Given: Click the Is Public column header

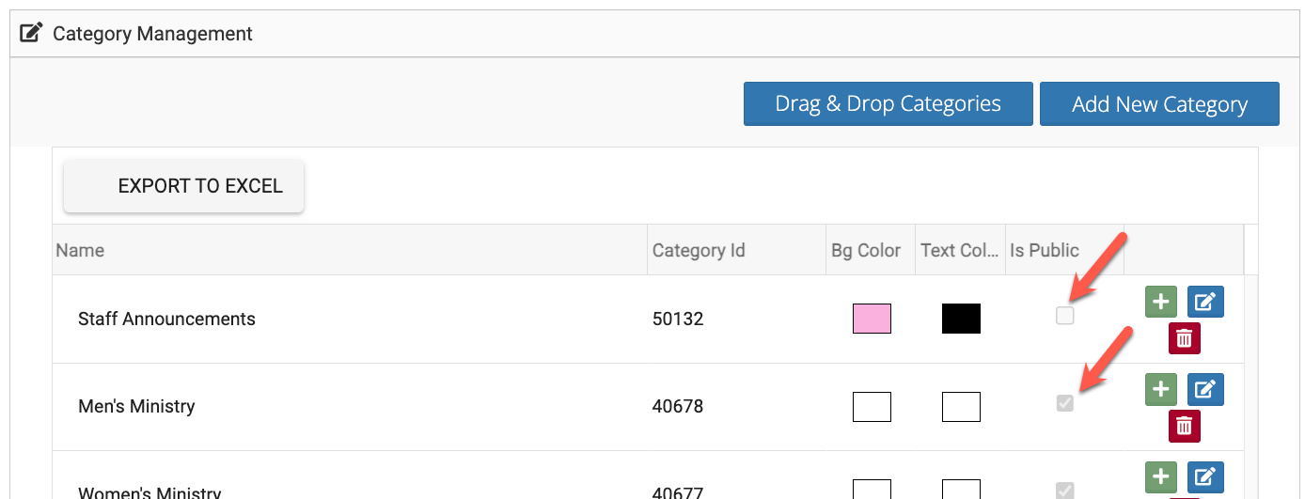Looking at the screenshot, I should click(x=1045, y=251).
